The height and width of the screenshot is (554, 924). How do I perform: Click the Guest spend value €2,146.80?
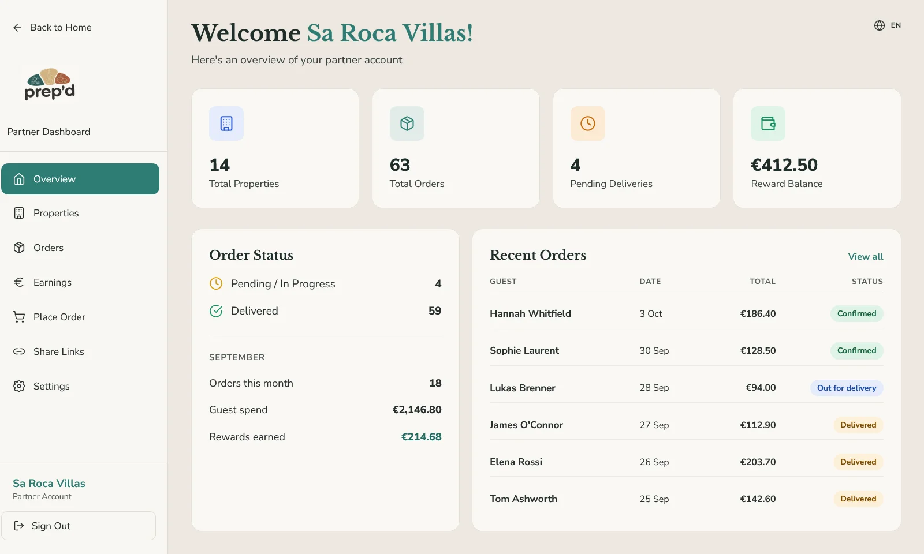(x=417, y=410)
